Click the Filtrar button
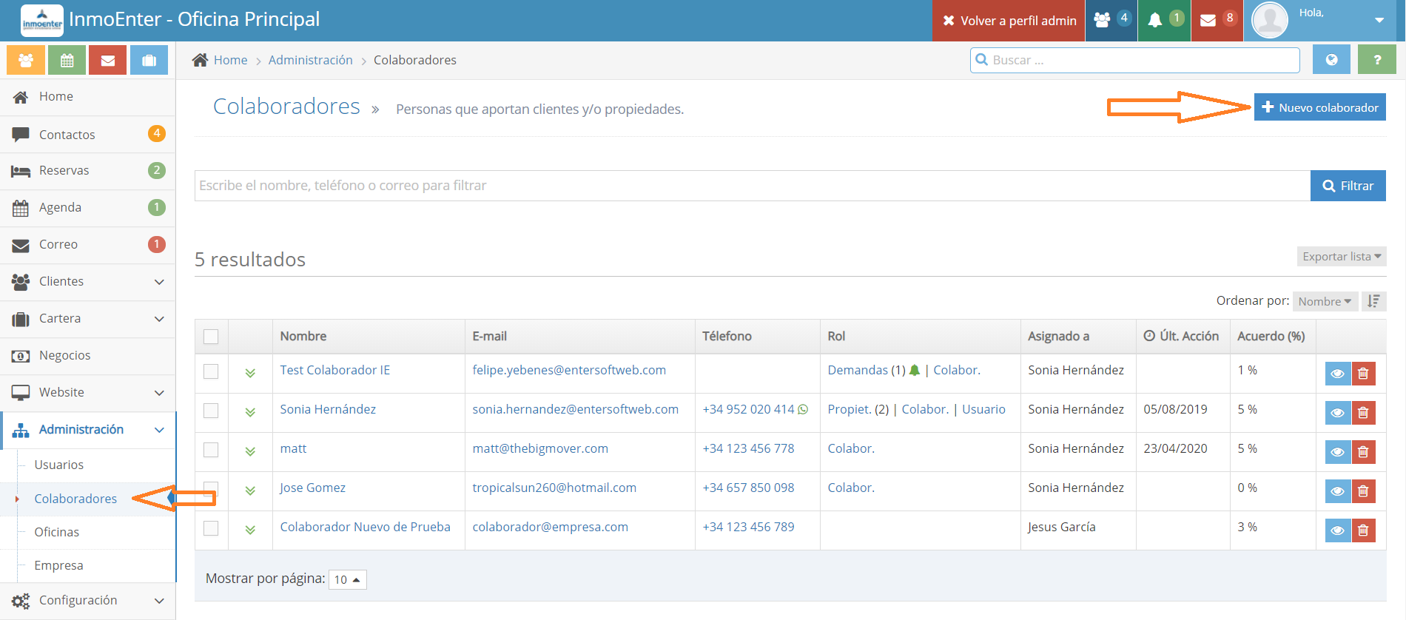This screenshot has width=1406, height=620. pyautogui.click(x=1348, y=186)
